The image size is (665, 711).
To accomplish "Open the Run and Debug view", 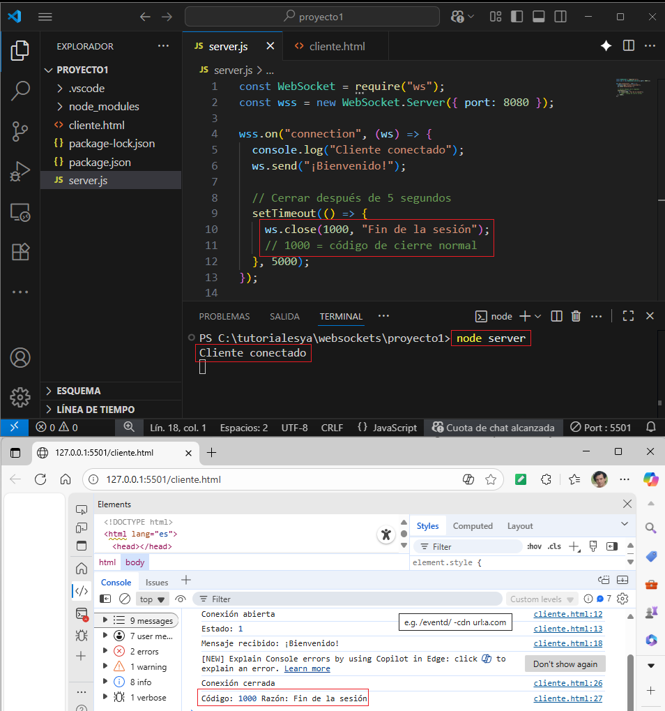I will (20, 172).
